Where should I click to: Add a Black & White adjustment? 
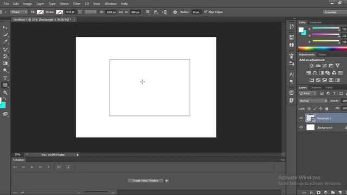321,73
